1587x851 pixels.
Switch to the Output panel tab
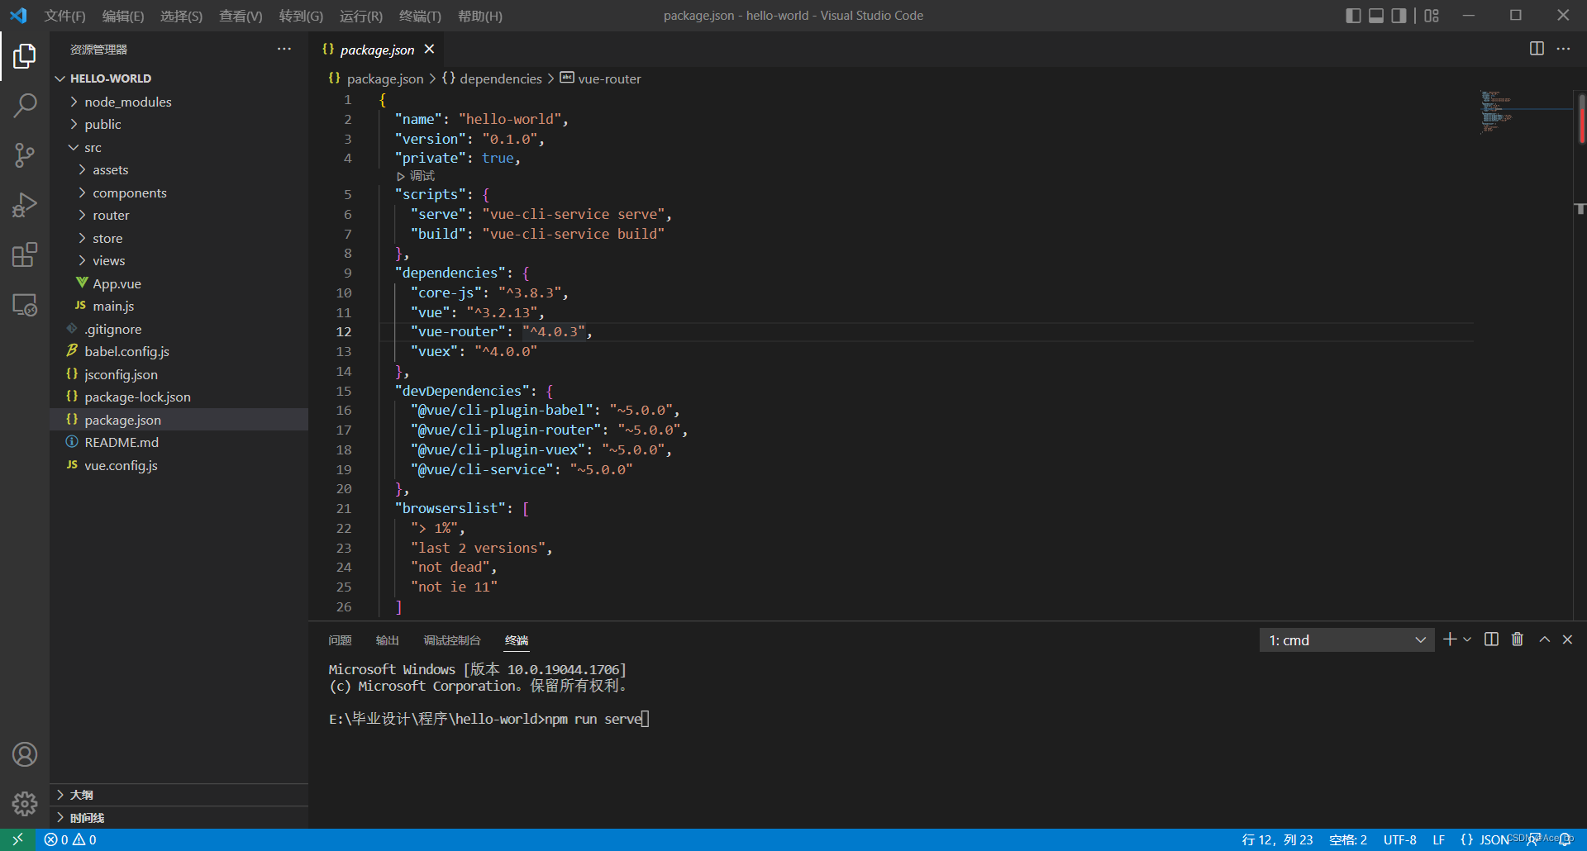pos(387,640)
